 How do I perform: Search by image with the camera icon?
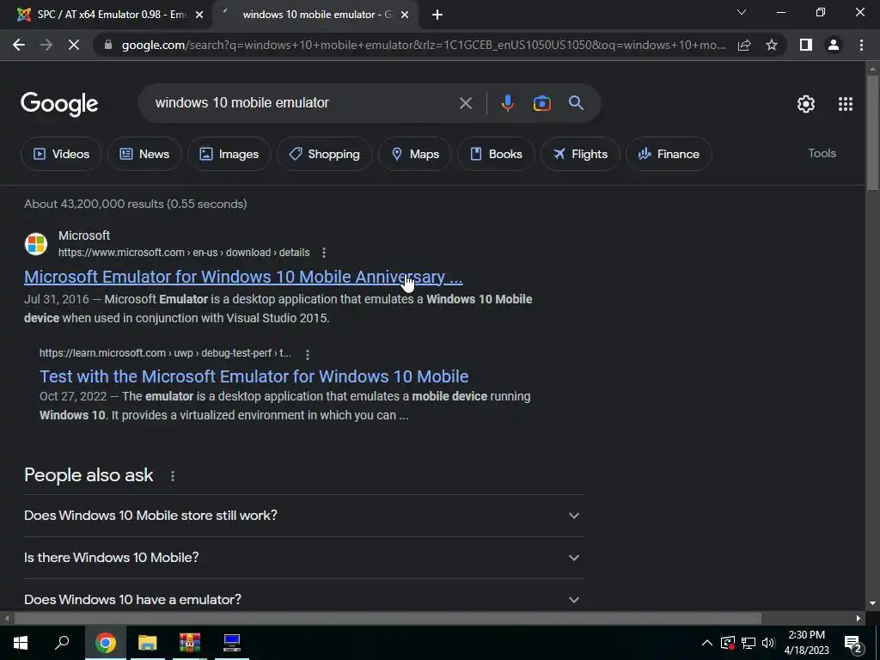click(541, 103)
